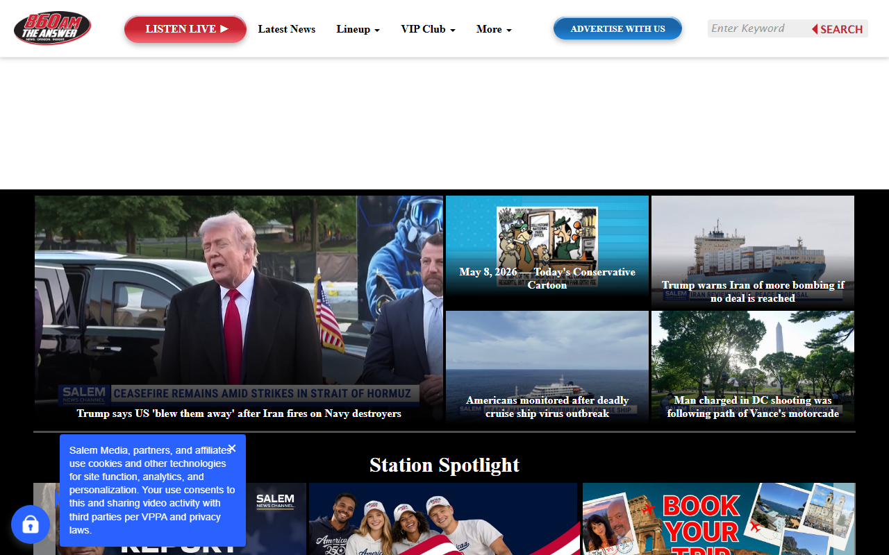Open the Trump 'blew them away' headline story
Viewport: 889px width, 555px height.
point(239,413)
